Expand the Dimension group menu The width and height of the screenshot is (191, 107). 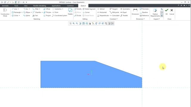click(x=140, y=19)
